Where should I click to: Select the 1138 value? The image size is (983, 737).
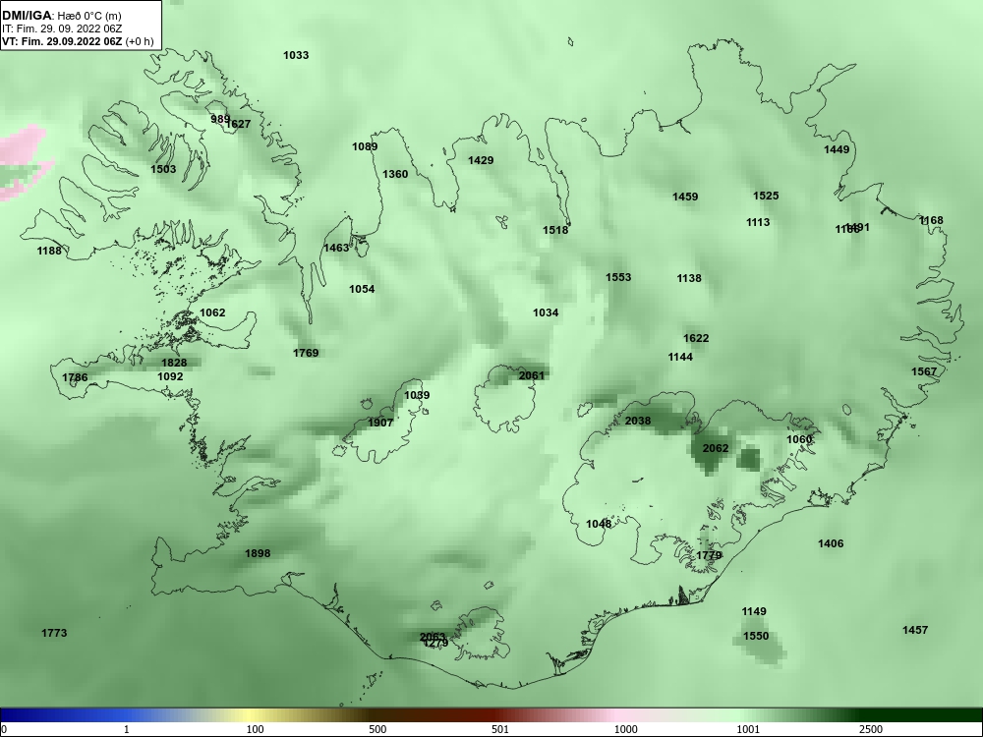coord(689,278)
